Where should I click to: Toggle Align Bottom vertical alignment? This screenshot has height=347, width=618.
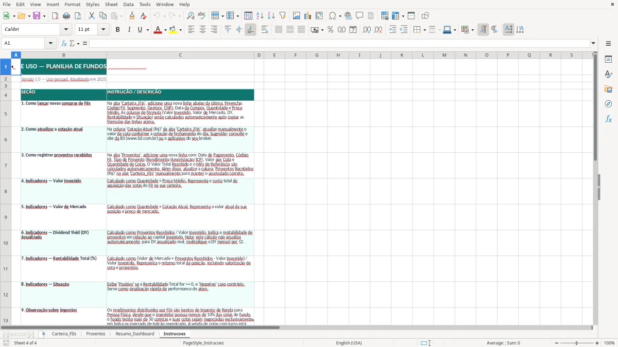(250, 30)
